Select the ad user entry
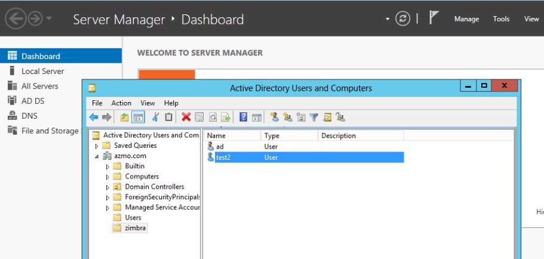 [x=220, y=146]
